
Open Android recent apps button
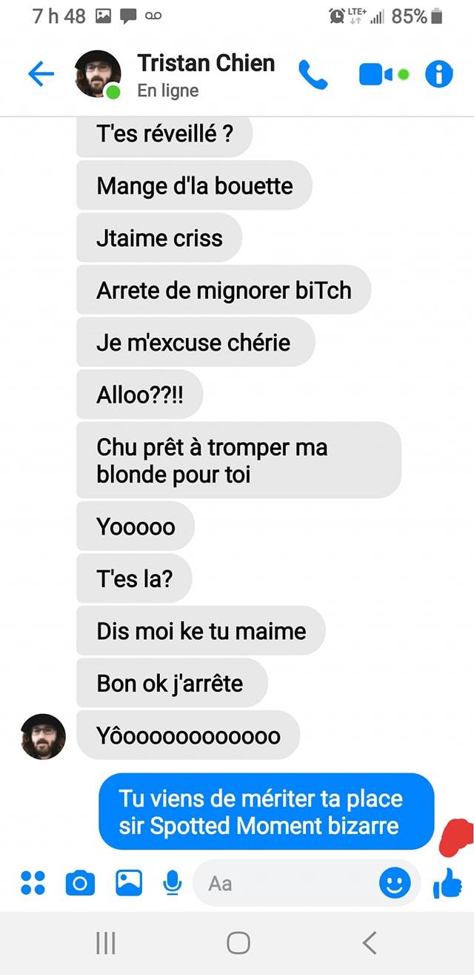point(106,942)
